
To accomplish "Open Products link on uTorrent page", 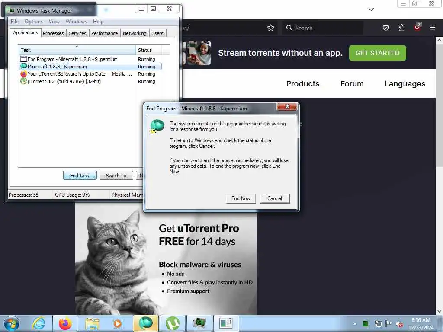I will pyautogui.click(x=302, y=84).
